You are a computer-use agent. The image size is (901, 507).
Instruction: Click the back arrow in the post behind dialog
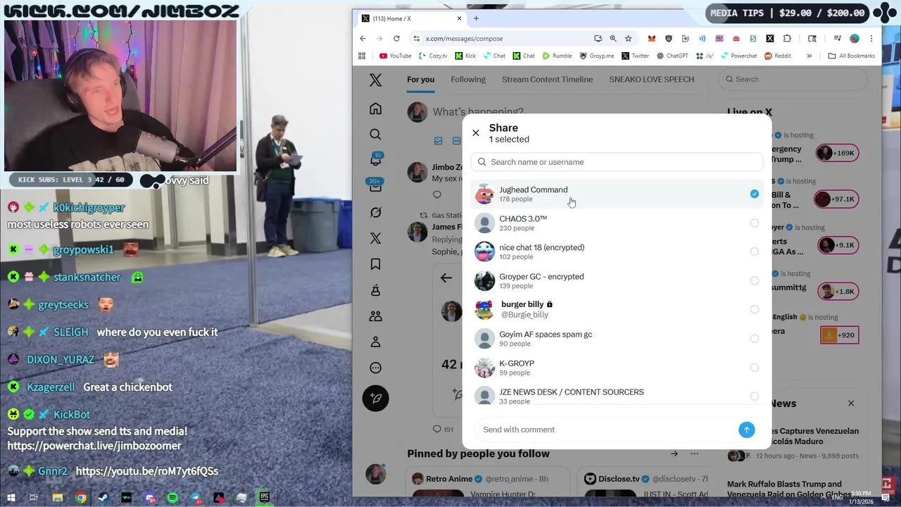446,278
